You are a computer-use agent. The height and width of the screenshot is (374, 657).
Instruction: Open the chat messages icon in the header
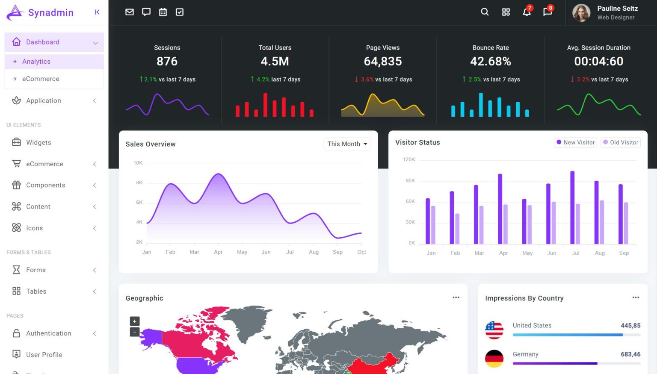point(146,12)
